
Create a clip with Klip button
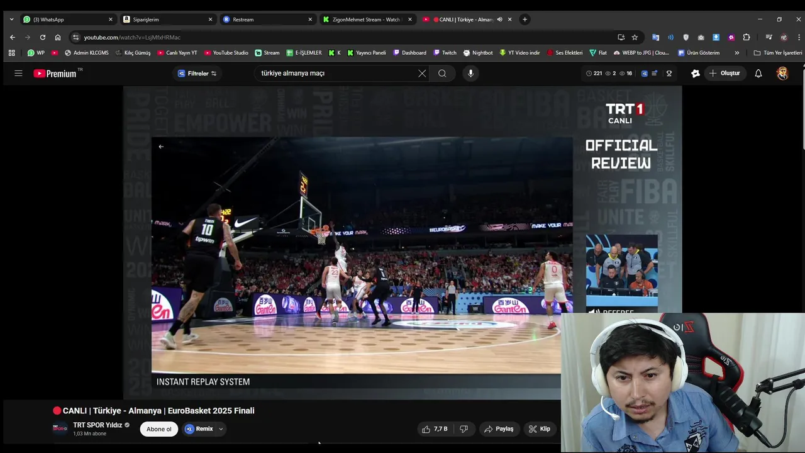coord(540,429)
